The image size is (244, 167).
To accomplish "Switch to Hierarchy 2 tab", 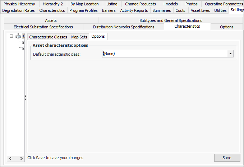I will pos(53,4).
